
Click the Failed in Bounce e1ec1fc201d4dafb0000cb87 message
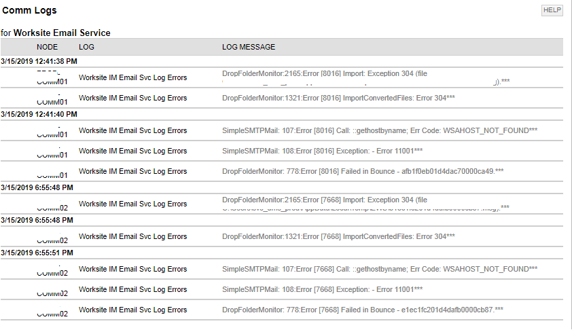pos(363,310)
